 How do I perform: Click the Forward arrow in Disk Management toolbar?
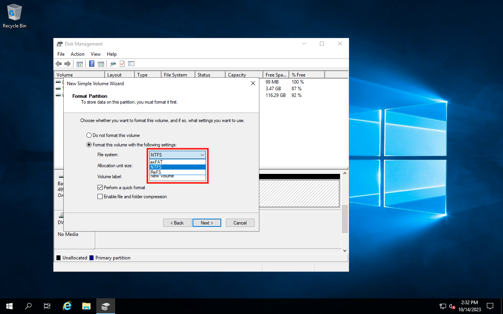(x=67, y=64)
